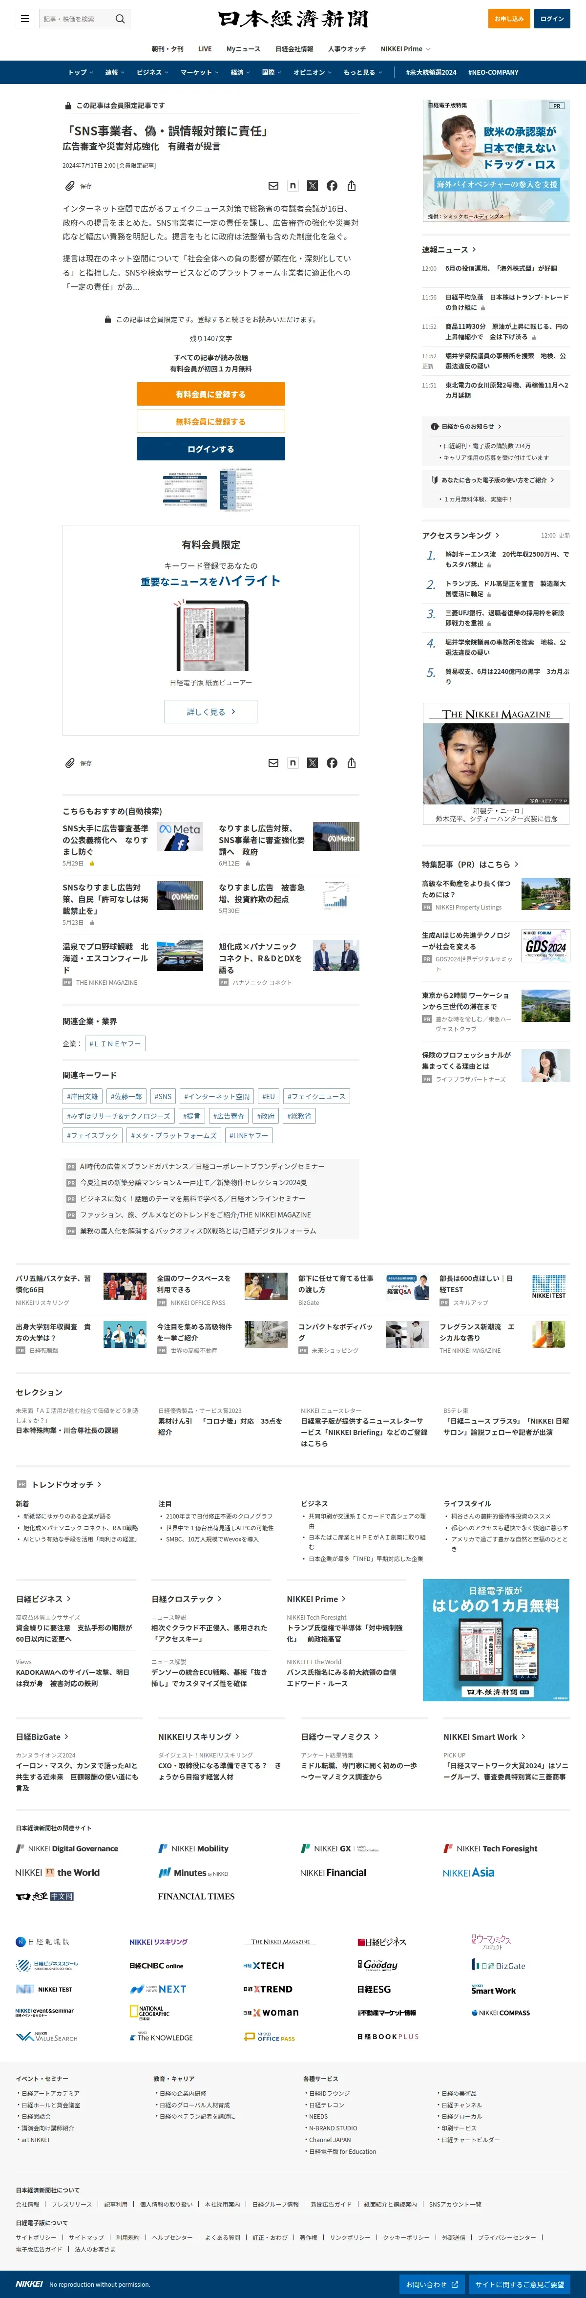586x2298 pixels.
Task: Open the お問い合わせ footer button
Action: [x=433, y=2285]
